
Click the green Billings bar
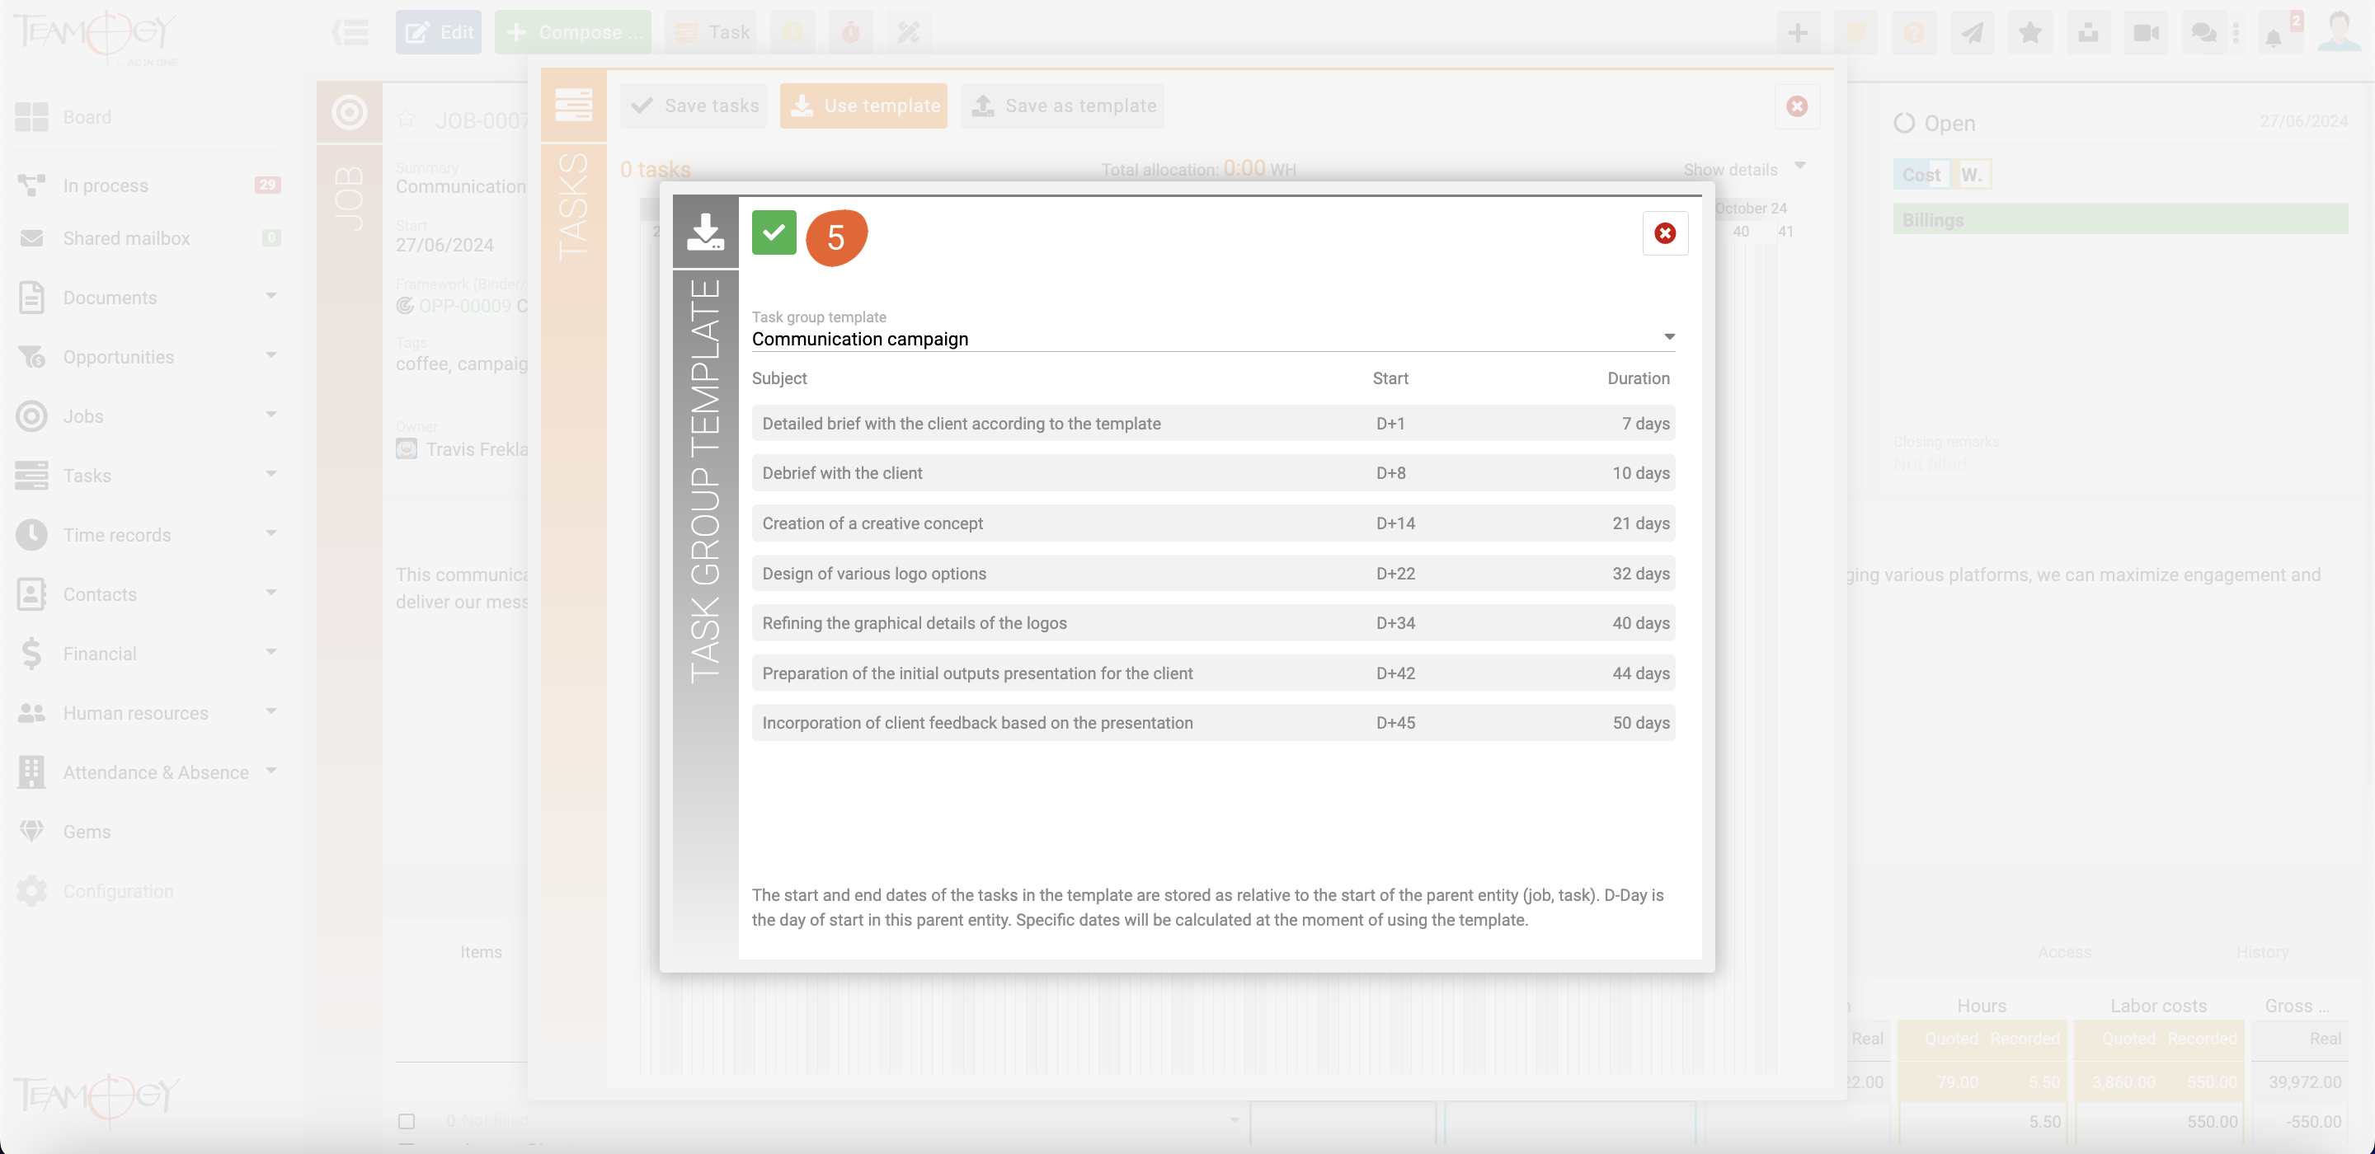(2120, 219)
